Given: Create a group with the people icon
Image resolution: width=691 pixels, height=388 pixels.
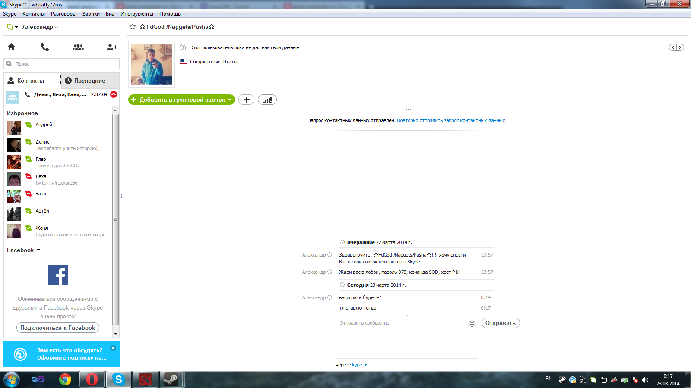Looking at the screenshot, I should point(78,47).
